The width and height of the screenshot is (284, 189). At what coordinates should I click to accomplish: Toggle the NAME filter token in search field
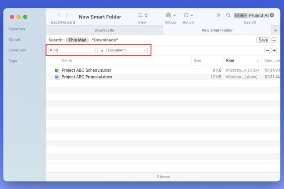pyautogui.click(x=240, y=15)
